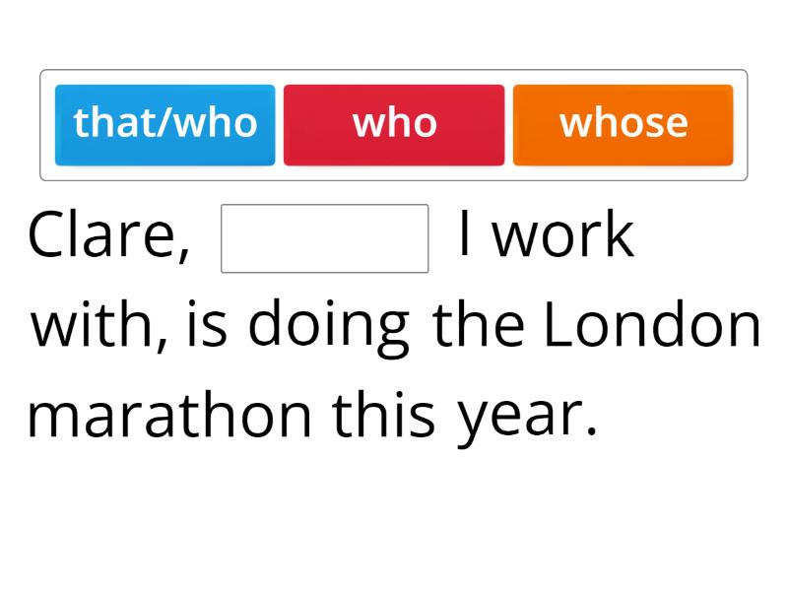Screen dimensions: 788x591
Task: Click the word "doing" in the sentence
Action: [x=329, y=328]
